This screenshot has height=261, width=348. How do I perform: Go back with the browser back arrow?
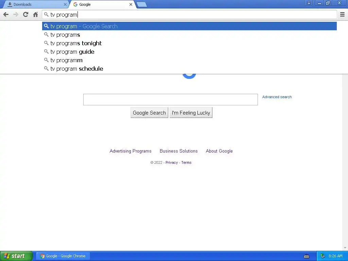coord(6,15)
